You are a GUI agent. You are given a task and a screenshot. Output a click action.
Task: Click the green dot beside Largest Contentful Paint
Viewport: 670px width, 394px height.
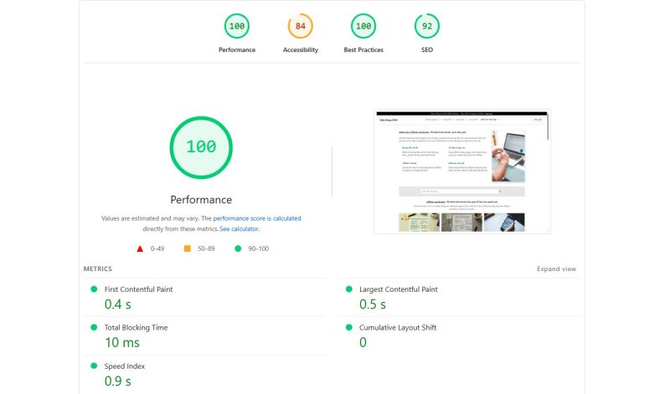[349, 289]
